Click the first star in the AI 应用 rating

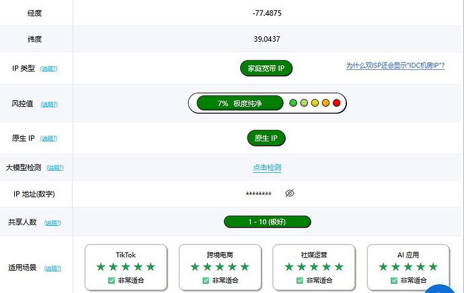click(x=383, y=267)
